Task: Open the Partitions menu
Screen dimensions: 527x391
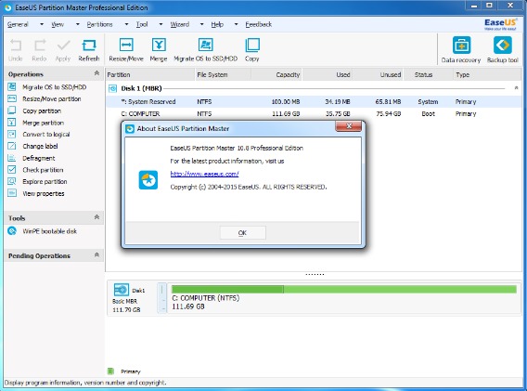Action: click(x=99, y=24)
